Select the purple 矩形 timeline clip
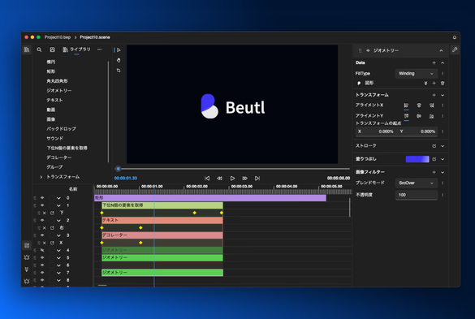Screen dimensions: 475x319 [x=210, y=198]
